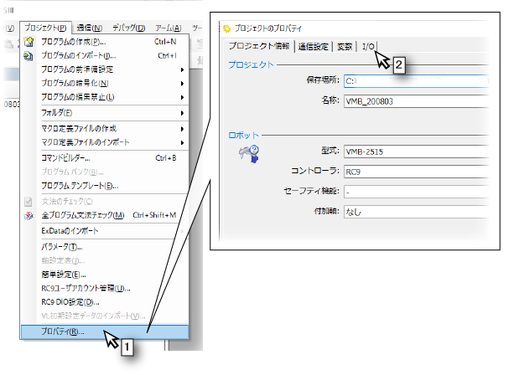Open the デバッグ menu in menu bar
The height and width of the screenshot is (375, 519).
pos(130,28)
